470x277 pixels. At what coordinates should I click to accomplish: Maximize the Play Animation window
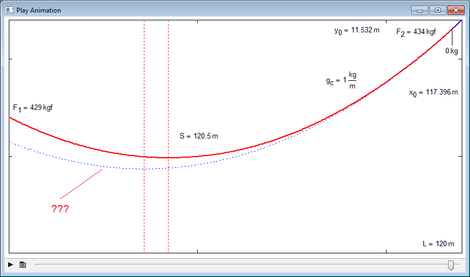(x=438, y=10)
